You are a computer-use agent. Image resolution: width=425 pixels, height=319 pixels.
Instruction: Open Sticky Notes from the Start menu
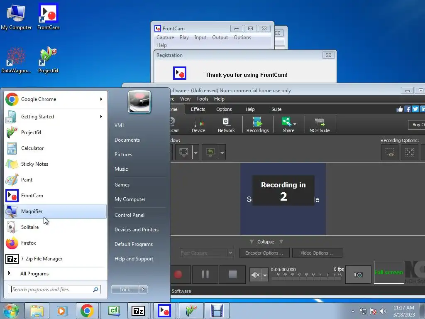56,164
